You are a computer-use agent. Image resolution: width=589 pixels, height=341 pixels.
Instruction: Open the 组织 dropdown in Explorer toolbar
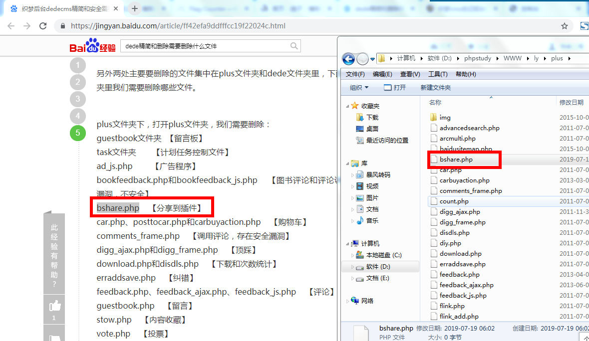click(x=359, y=87)
